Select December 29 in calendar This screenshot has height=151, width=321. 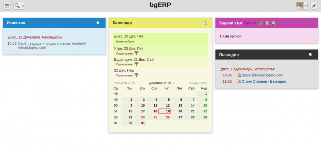(202, 118)
